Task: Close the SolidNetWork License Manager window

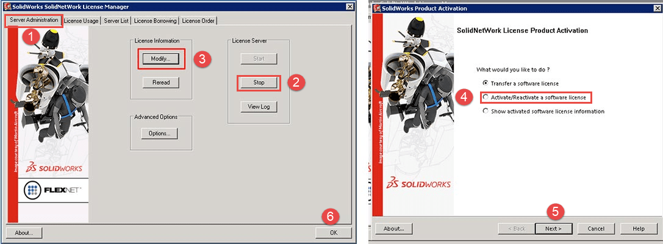Action: click(x=349, y=6)
